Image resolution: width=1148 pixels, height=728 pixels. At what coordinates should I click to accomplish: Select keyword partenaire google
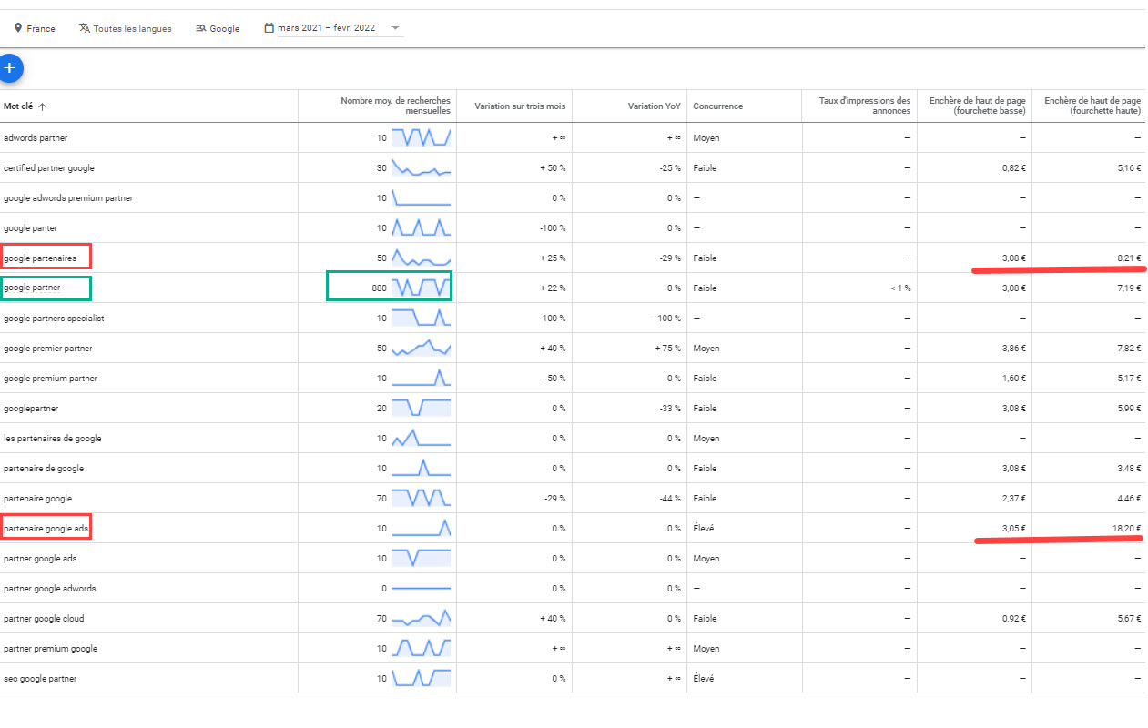[x=37, y=498]
